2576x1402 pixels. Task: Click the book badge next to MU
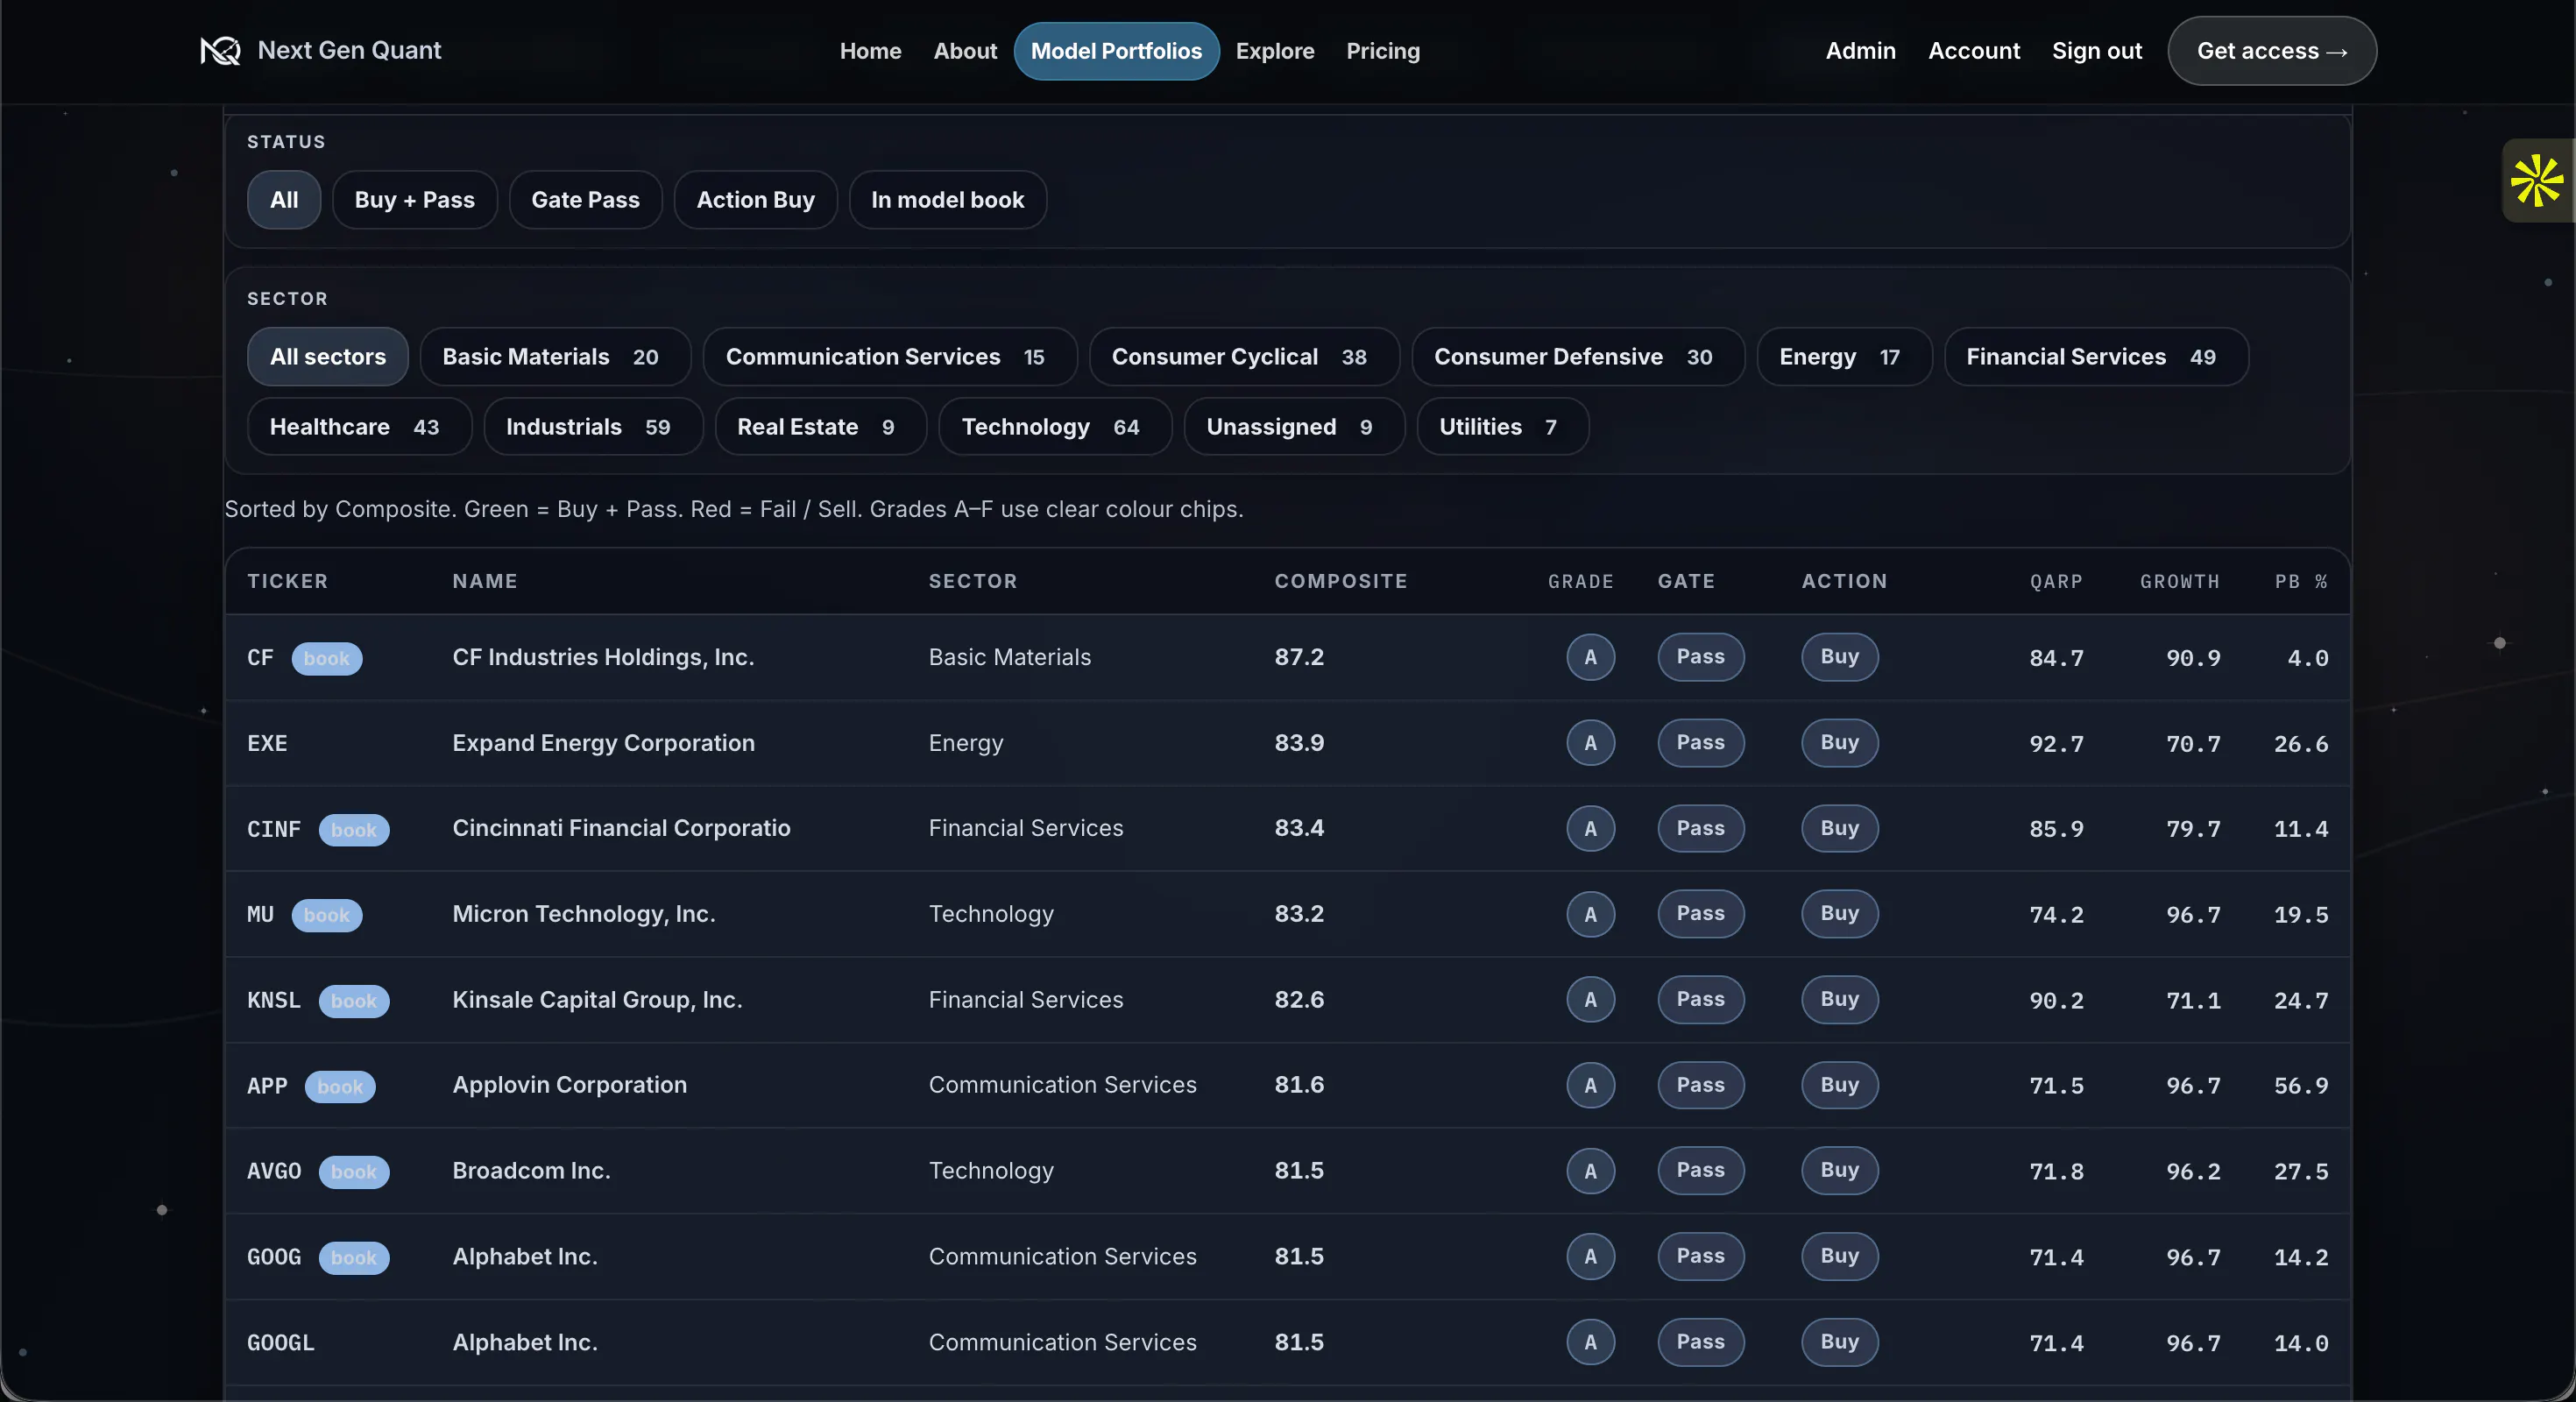[x=327, y=915]
